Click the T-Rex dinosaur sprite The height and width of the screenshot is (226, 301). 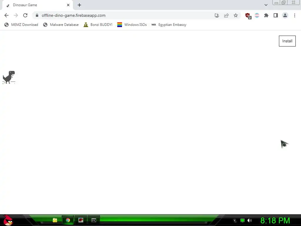9,77
